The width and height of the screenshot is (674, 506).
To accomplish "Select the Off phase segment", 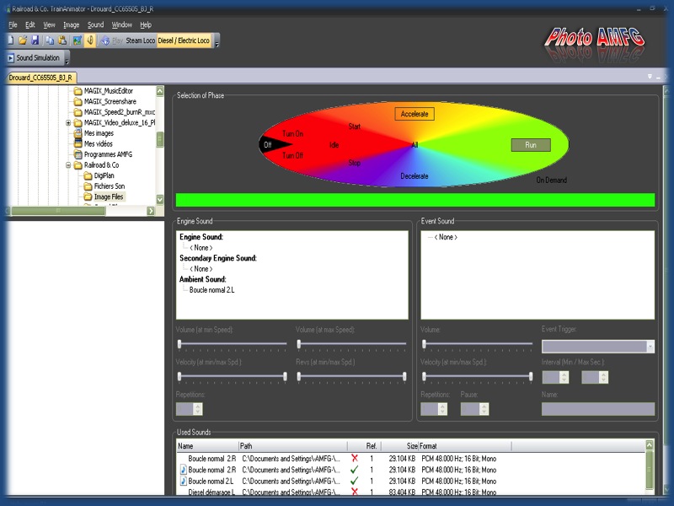I will [268, 144].
